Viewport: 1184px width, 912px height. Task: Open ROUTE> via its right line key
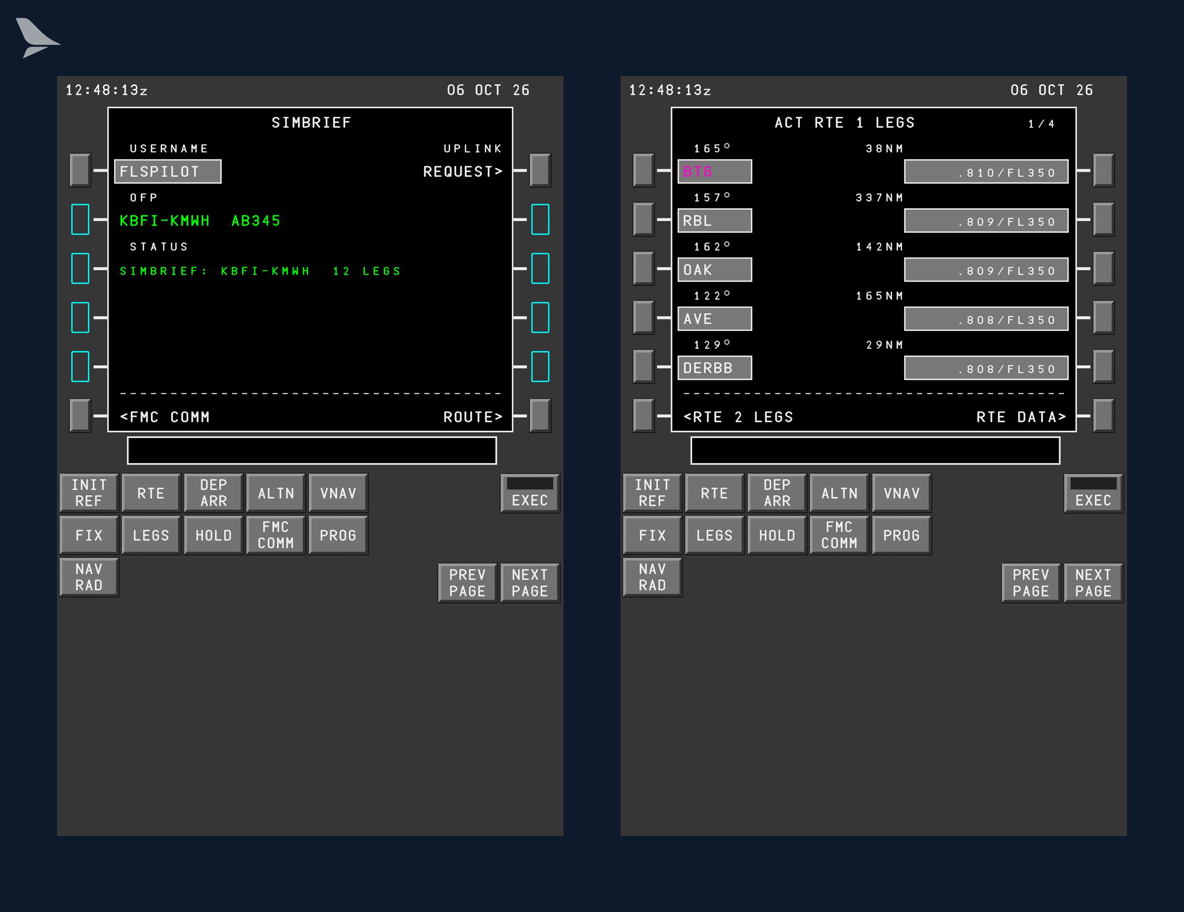540,416
